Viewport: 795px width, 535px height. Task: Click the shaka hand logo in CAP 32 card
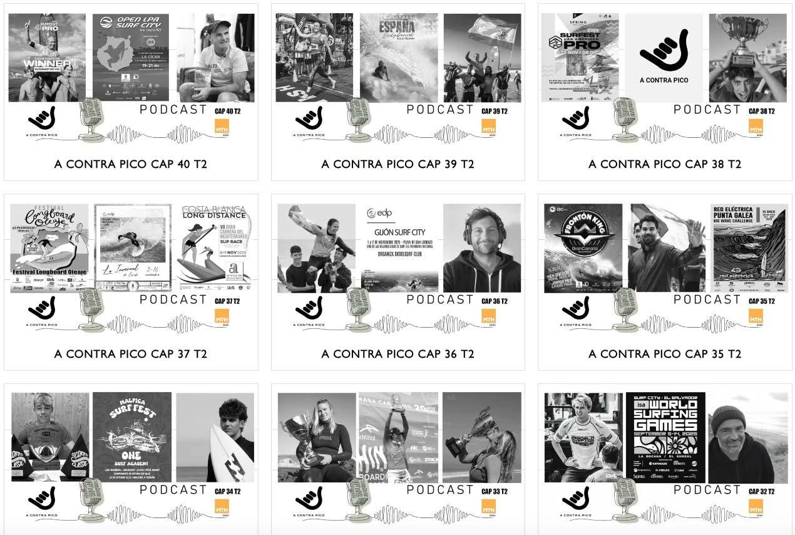576,498
